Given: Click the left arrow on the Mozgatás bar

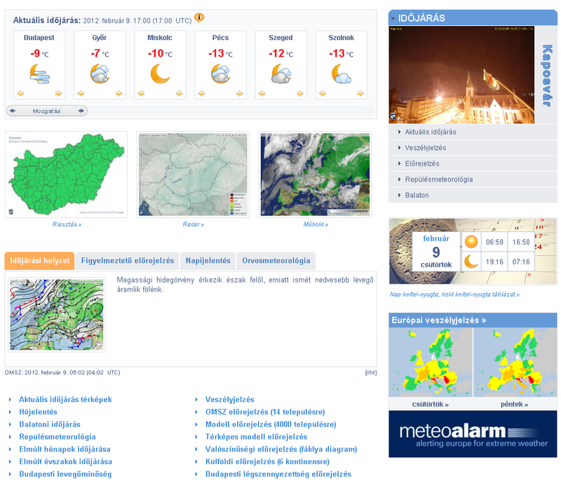Looking at the screenshot, I should click(12, 111).
